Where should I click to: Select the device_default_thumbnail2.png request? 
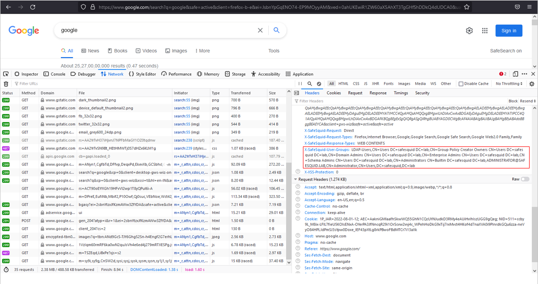pos(143,108)
